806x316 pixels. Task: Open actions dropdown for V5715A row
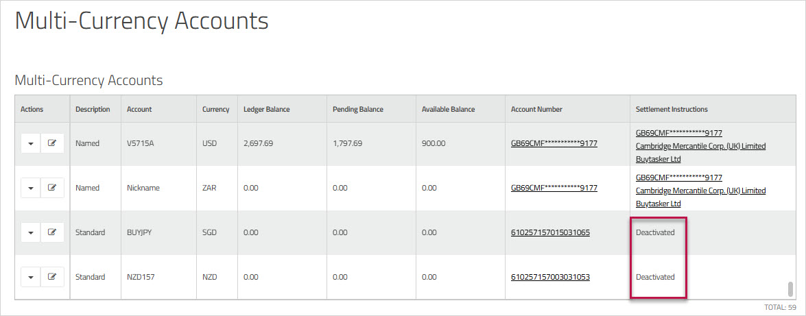[31, 143]
